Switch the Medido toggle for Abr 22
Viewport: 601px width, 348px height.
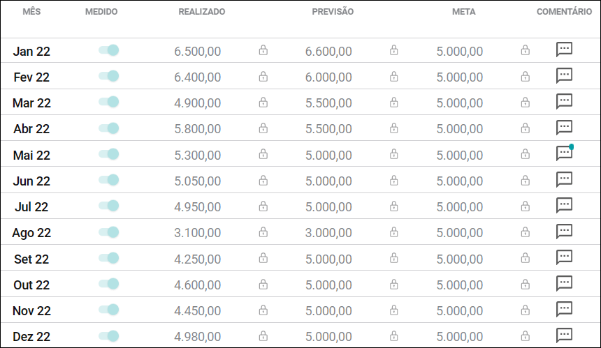[109, 128]
